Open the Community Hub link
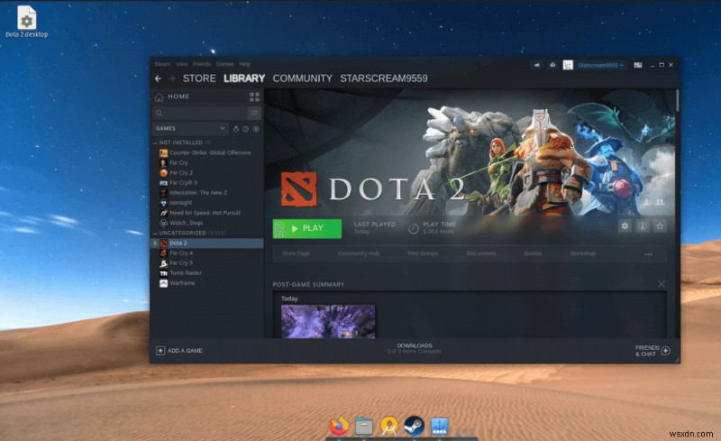 point(359,253)
